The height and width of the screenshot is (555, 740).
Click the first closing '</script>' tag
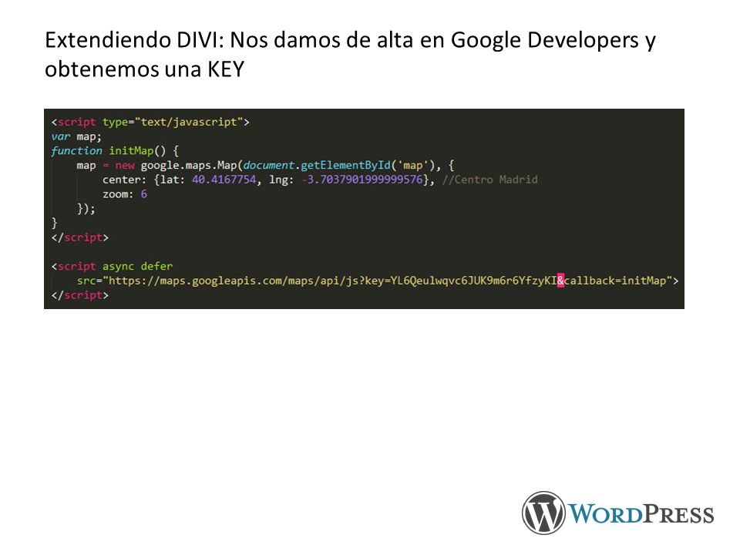(79, 237)
